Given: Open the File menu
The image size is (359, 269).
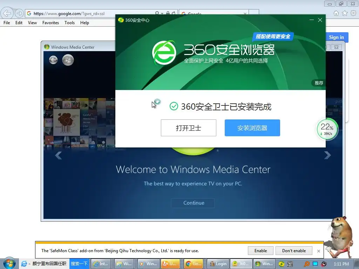Looking at the screenshot, I should tap(7, 23).
